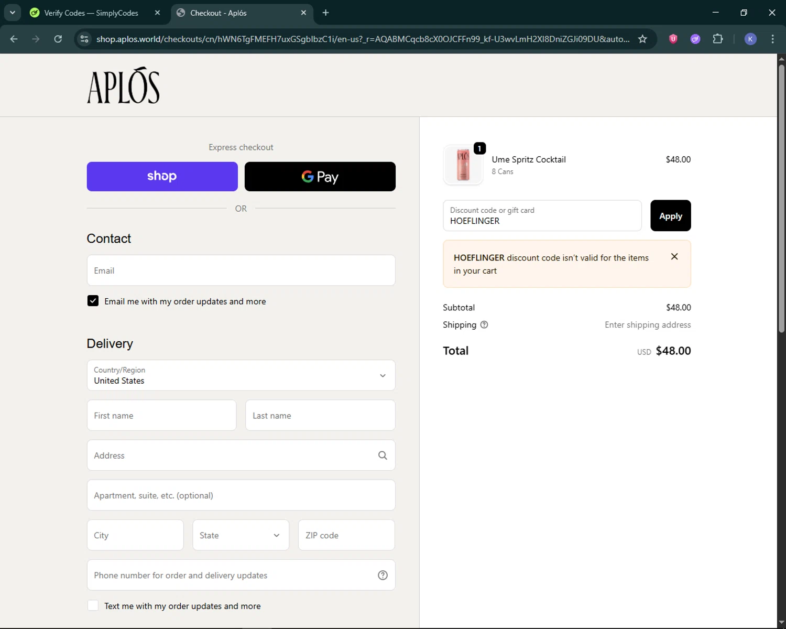Click the USD $48.00 total amount
The image size is (786, 629).
664,351
